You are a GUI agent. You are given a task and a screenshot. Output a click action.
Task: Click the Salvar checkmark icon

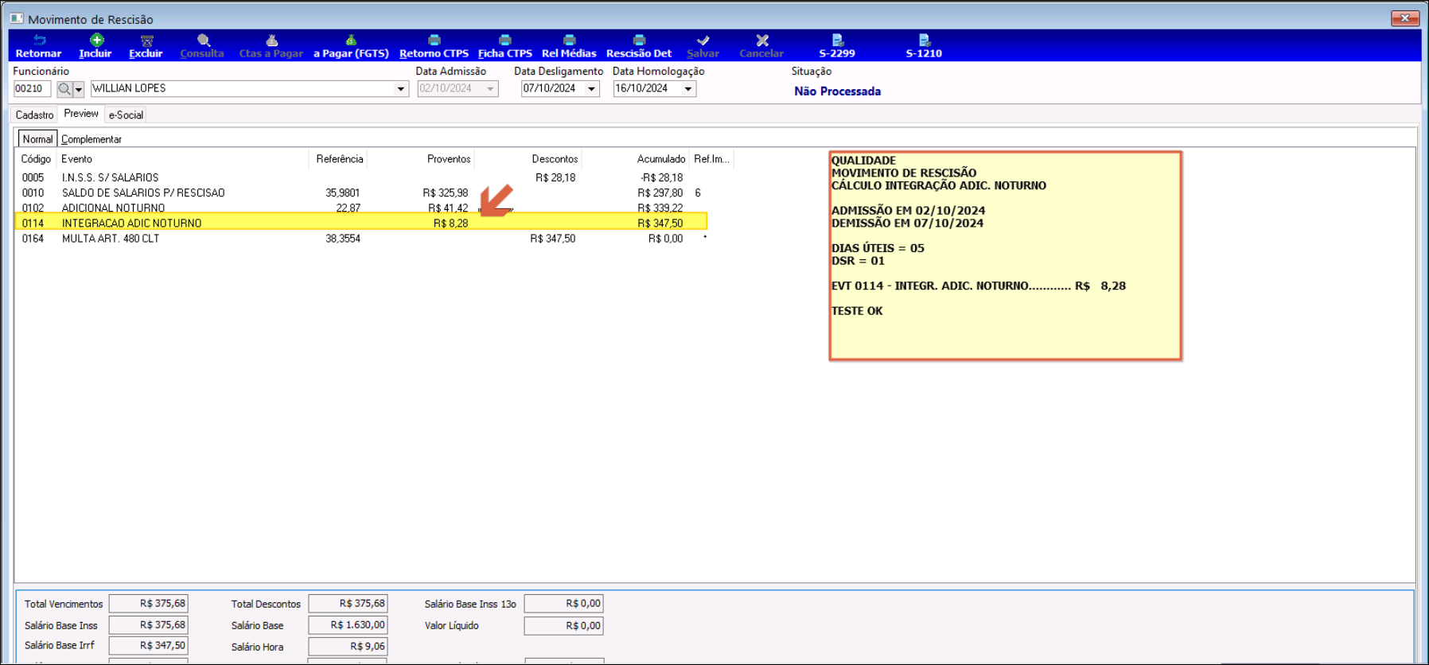click(703, 40)
